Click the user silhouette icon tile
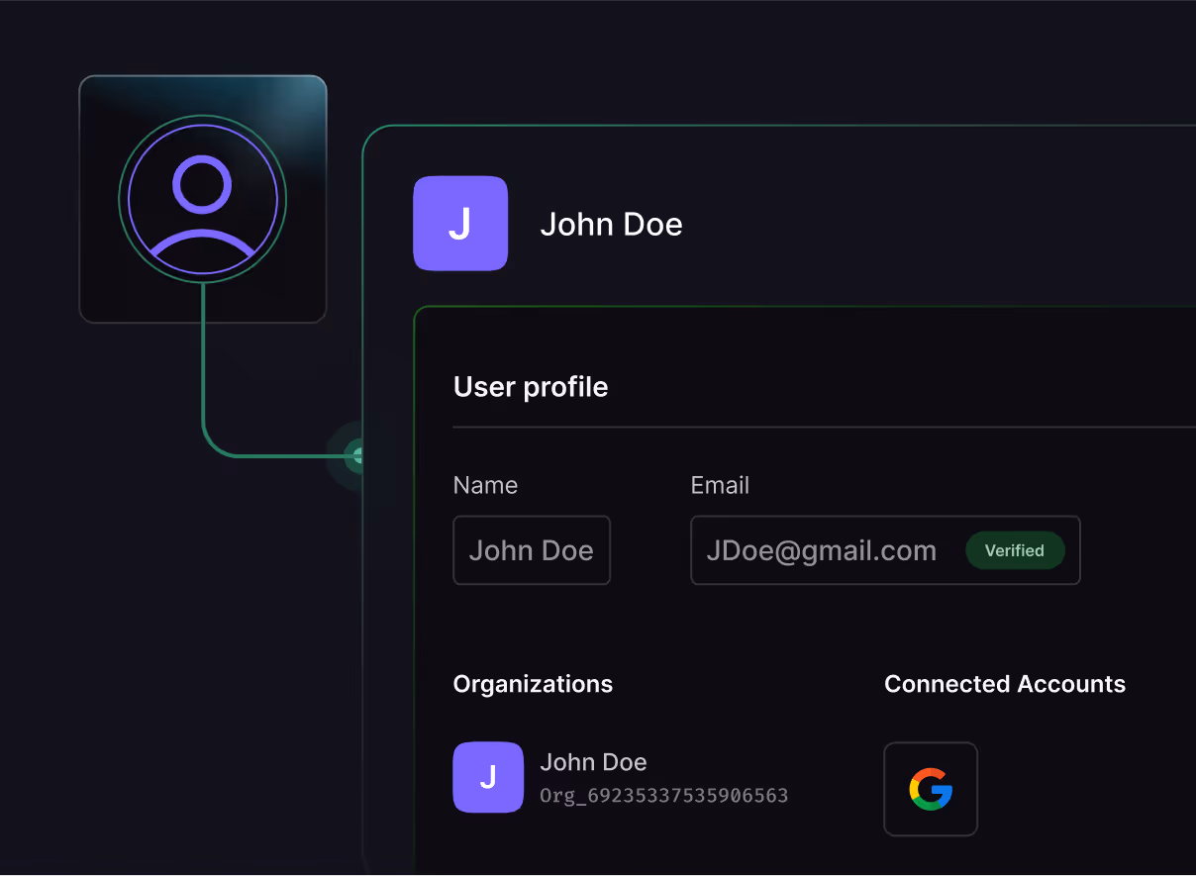This screenshot has height=876, width=1196. click(x=203, y=199)
